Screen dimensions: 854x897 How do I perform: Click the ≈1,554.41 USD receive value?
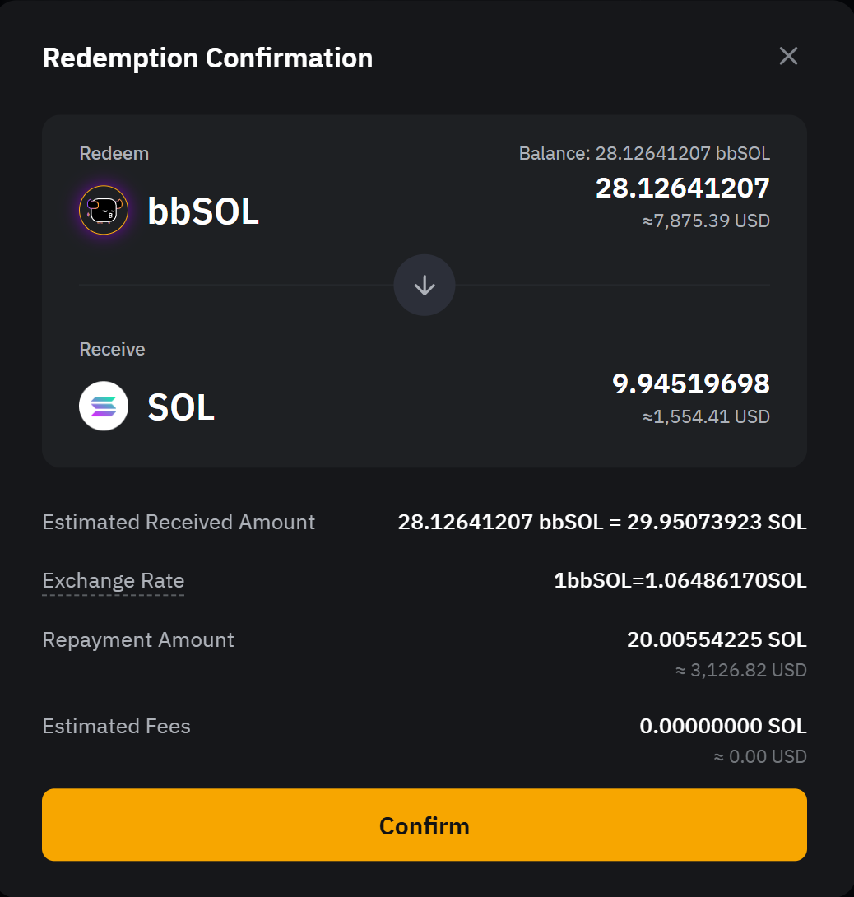click(706, 416)
